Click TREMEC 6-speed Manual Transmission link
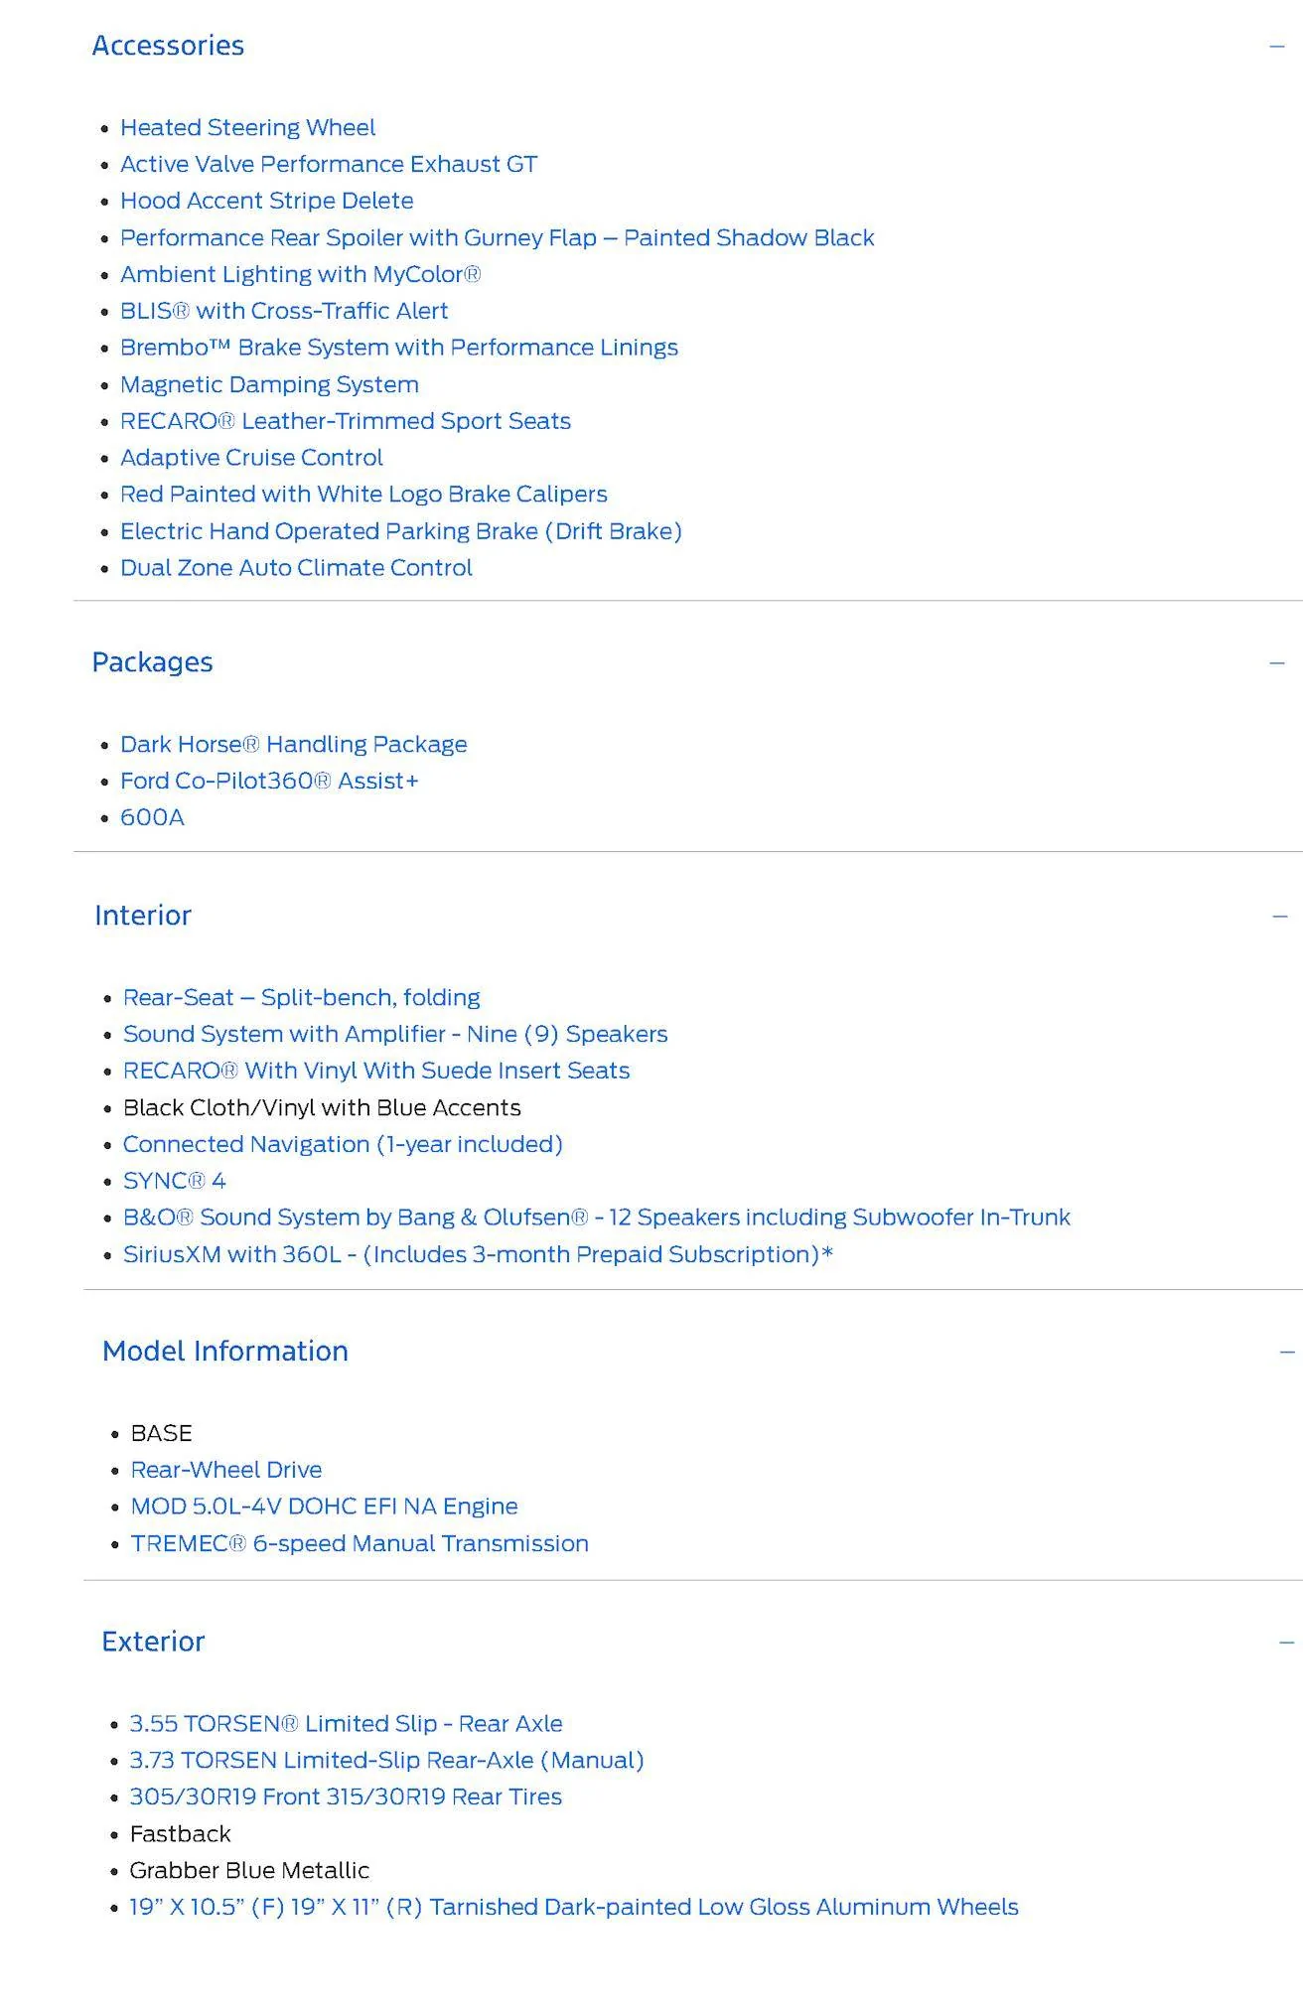This screenshot has height=2011, width=1303. tap(360, 1543)
